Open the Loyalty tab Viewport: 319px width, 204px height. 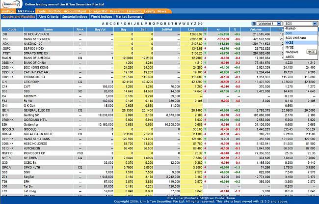point(150,11)
